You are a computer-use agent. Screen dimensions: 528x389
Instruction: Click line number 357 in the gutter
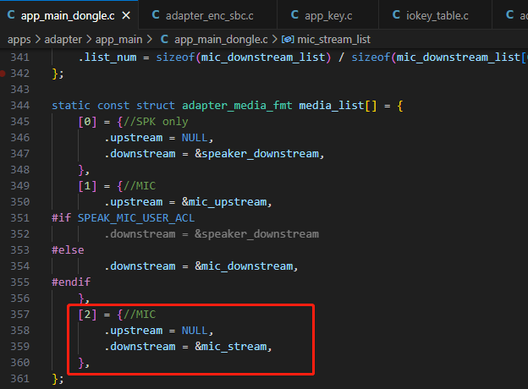19,315
